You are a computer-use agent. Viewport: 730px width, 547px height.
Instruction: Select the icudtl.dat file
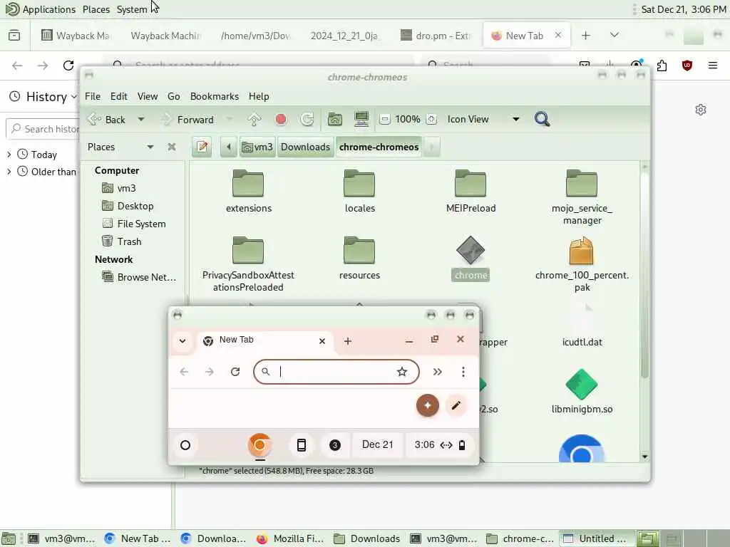pos(582,325)
